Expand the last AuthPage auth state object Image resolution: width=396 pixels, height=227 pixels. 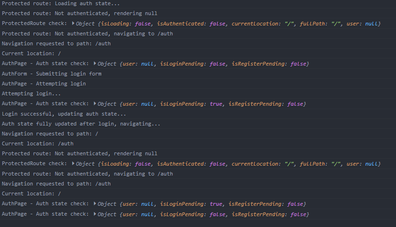coord(95,214)
